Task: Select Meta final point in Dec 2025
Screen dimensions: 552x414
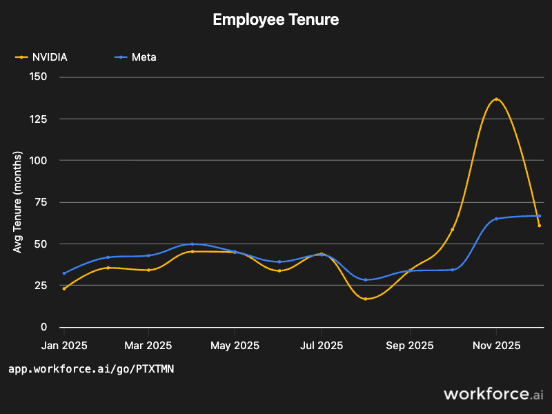Action: click(x=540, y=216)
